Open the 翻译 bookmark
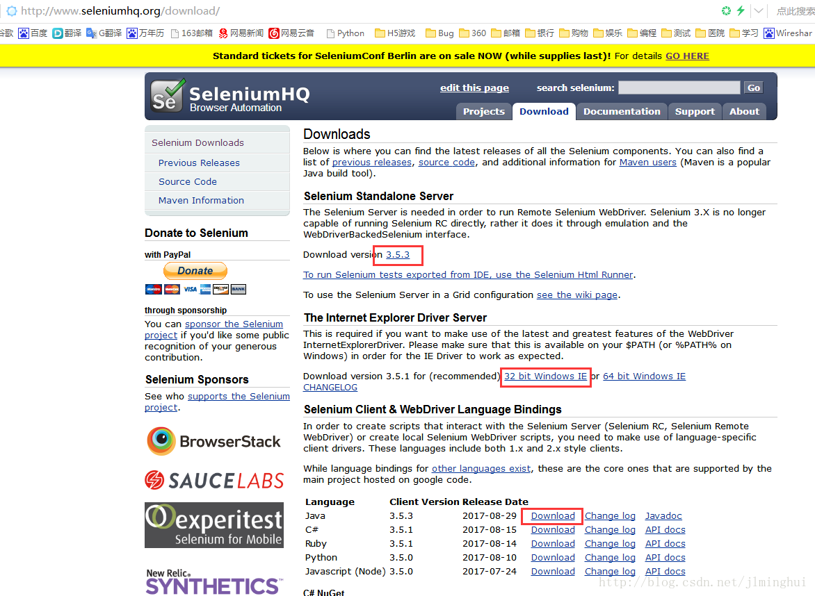815x596 pixels. coord(67,33)
